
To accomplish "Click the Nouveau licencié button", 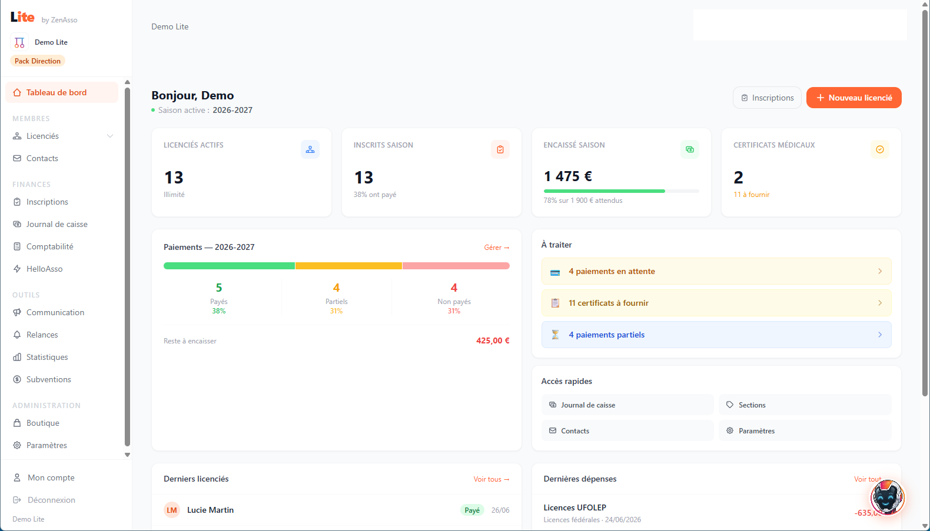I will point(854,98).
